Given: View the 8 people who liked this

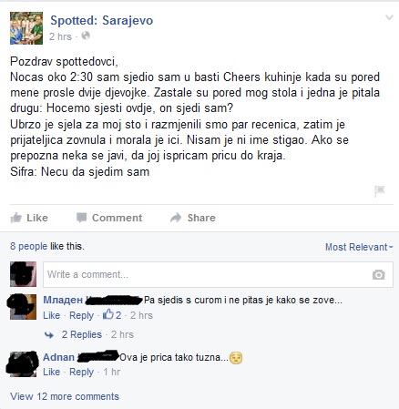Looking at the screenshot, I should pyautogui.click(x=28, y=246).
